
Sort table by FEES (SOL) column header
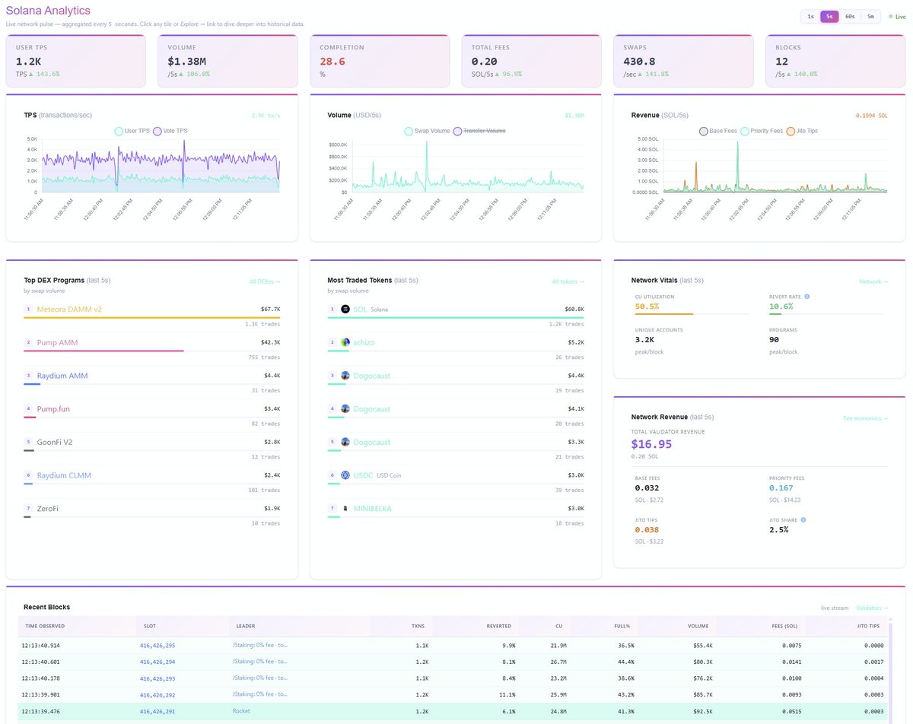tap(783, 626)
